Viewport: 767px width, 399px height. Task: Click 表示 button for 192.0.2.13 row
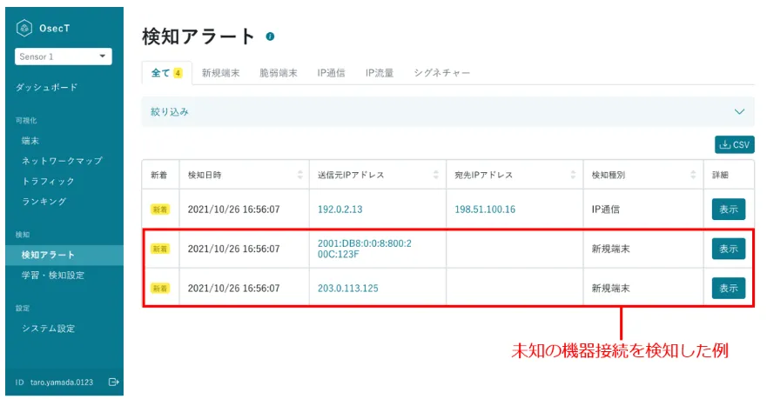pyautogui.click(x=728, y=209)
